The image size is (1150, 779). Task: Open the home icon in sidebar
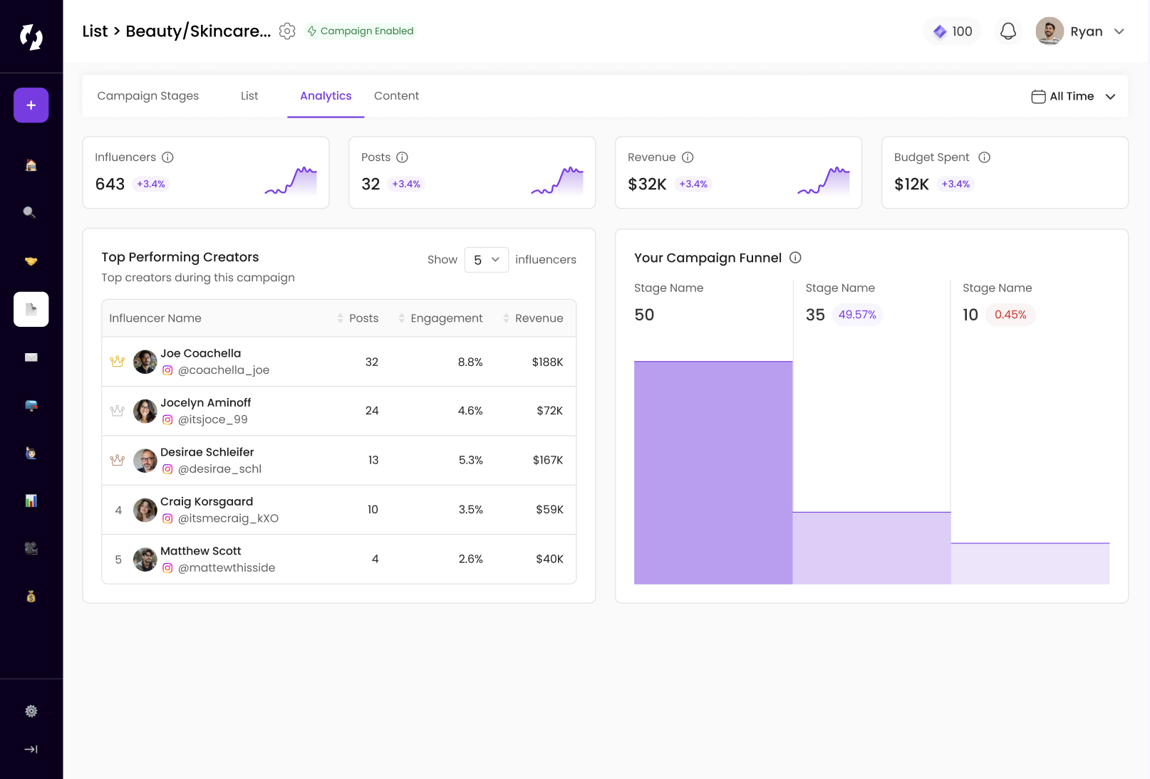coord(31,165)
